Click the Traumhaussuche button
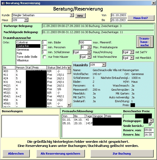157x160 pixels. point(145,42)
